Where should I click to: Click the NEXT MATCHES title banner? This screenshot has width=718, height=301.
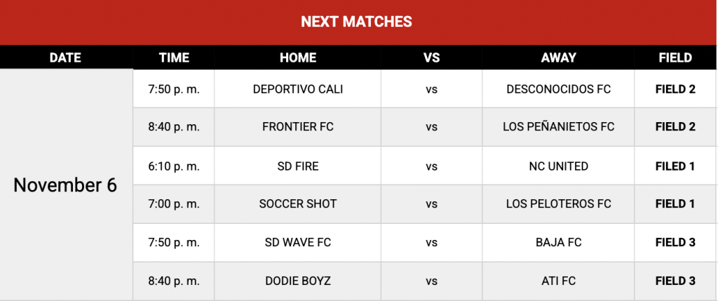pos(356,22)
